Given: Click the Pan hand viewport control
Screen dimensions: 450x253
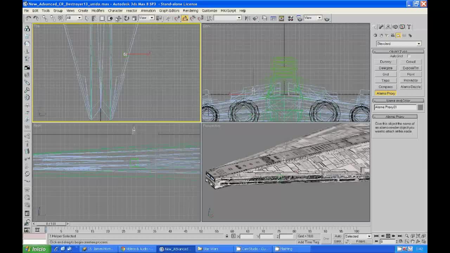Looking at the screenshot, I should 412,242.
